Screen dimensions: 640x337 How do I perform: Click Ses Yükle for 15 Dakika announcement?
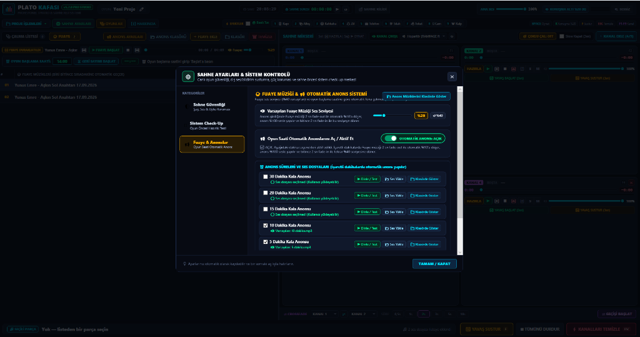click(x=394, y=211)
